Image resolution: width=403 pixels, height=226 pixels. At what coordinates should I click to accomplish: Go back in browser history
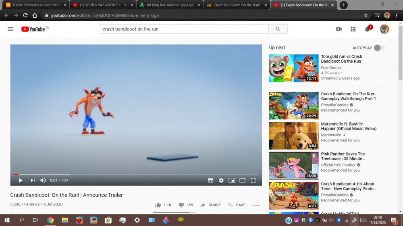pos(6,15)
